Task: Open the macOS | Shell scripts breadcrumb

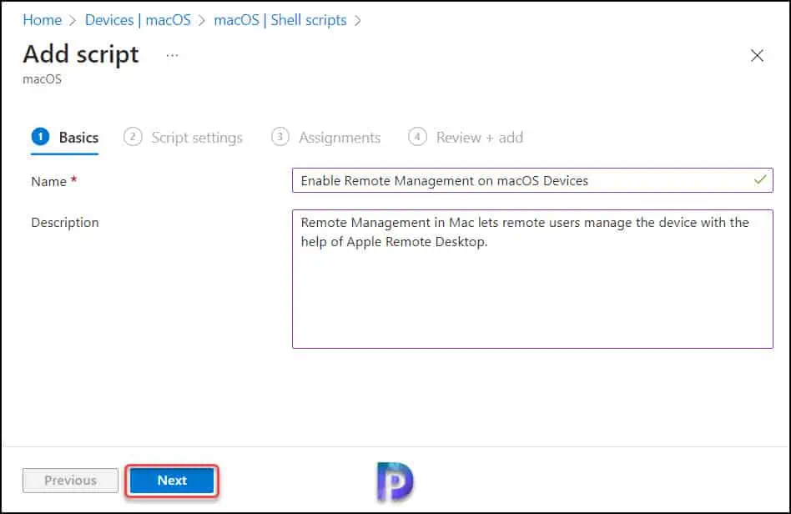Action: (x=280, y=20)
